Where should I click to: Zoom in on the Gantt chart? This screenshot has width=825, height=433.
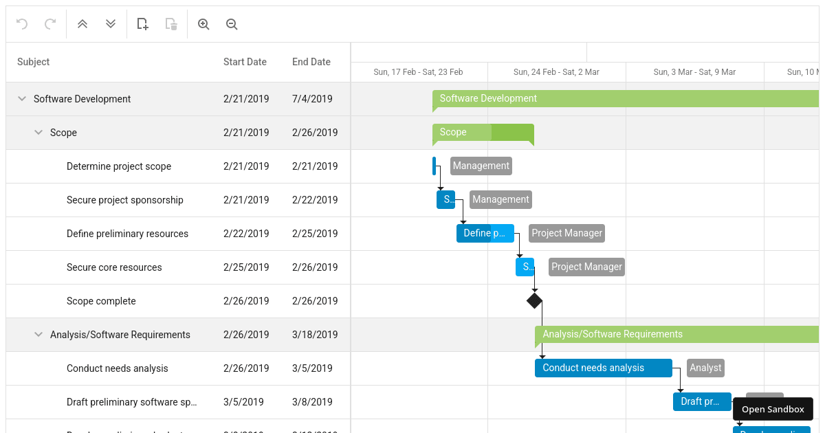(203, 24)
